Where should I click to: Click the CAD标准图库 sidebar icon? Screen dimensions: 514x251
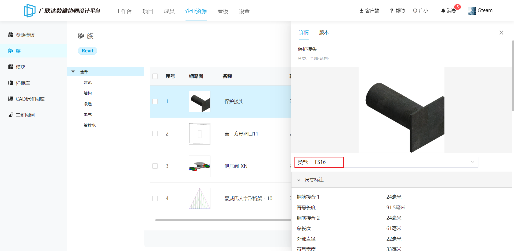point(11,99)
